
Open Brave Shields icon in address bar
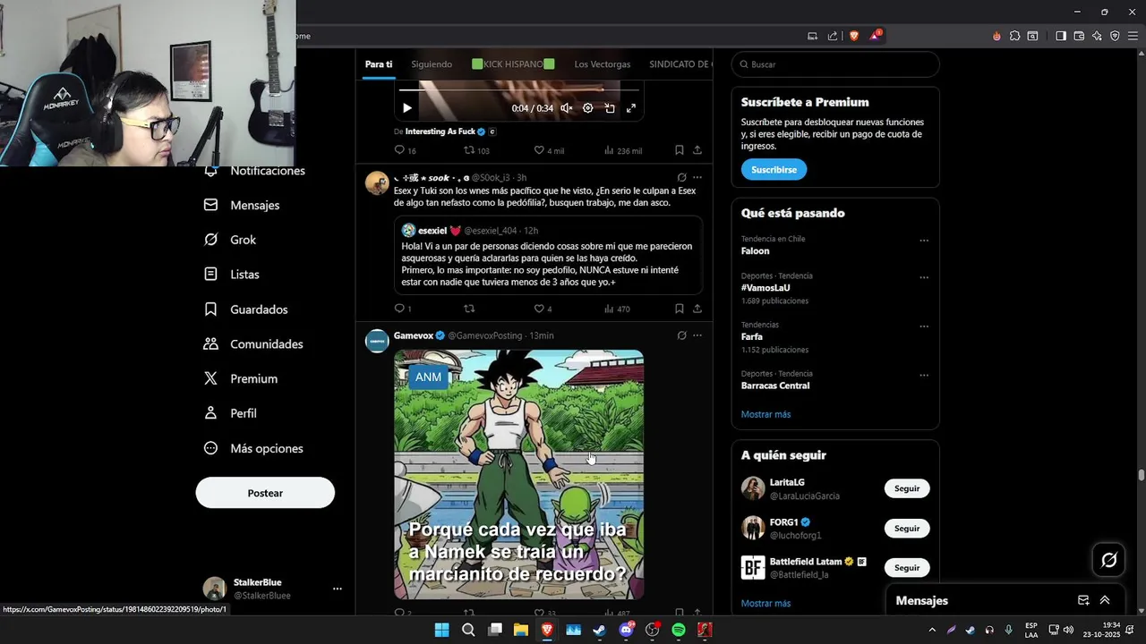pyautogui.click(x=854, y=36)
